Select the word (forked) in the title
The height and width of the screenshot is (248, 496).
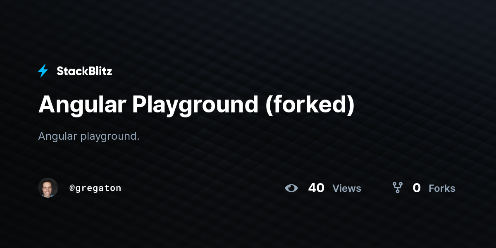[x=310, y=105]
